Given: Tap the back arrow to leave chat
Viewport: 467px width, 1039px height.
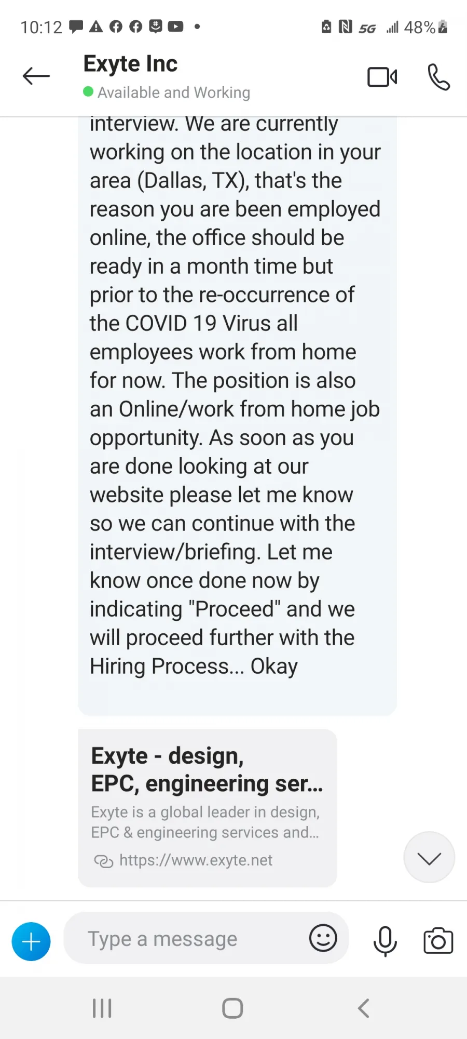Looking at the screenshot, I should 36,76.
